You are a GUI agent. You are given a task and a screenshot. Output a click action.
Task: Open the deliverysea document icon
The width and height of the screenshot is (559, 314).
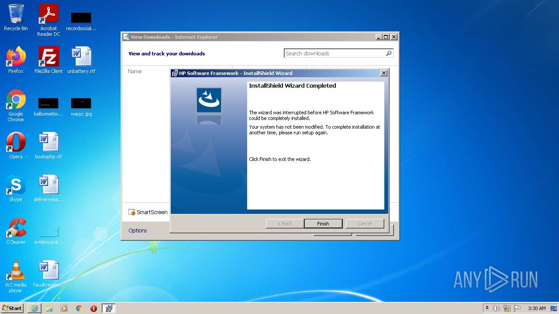pos(48,188)
